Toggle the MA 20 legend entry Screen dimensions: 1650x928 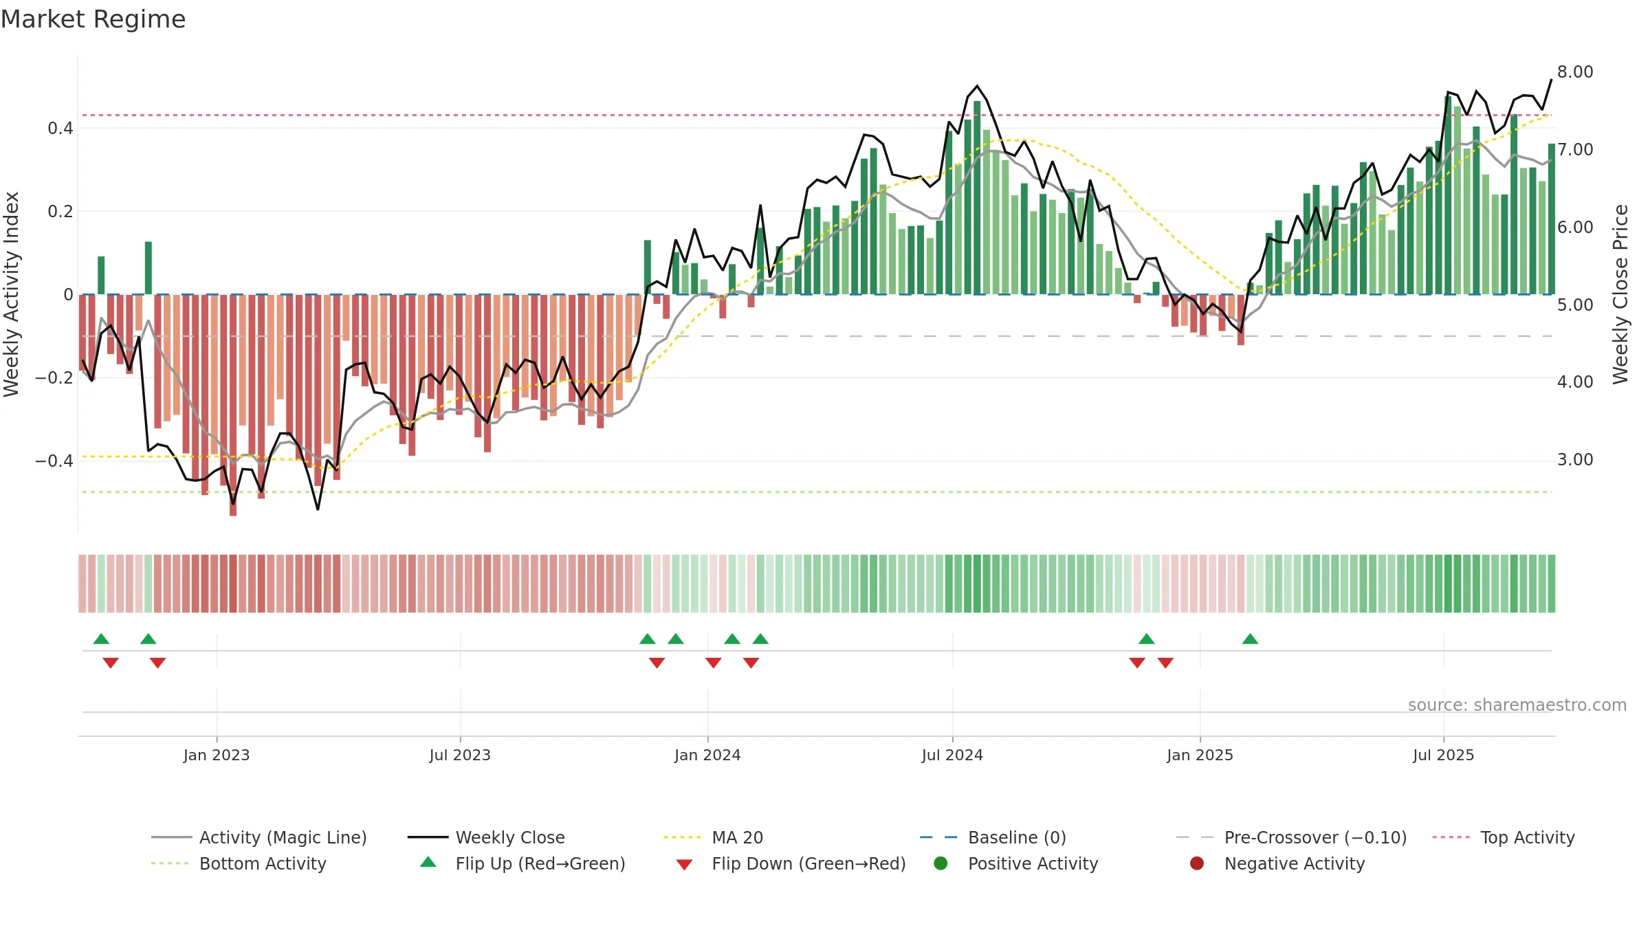click(713, 837)
